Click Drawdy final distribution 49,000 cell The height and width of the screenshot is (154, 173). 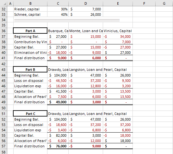58,102
